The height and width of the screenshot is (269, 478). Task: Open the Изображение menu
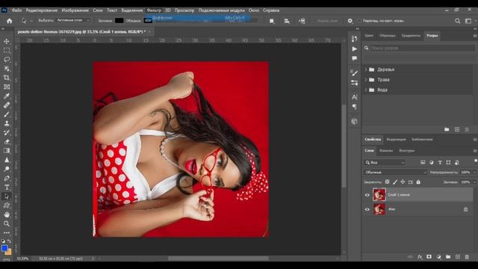pyautogui.click(x=75, y=10)
